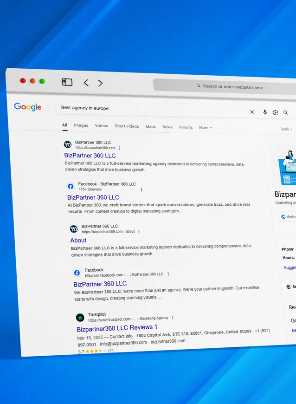Switch to the News tab
The height and width of the screenshot is (404, 296).
167,127
